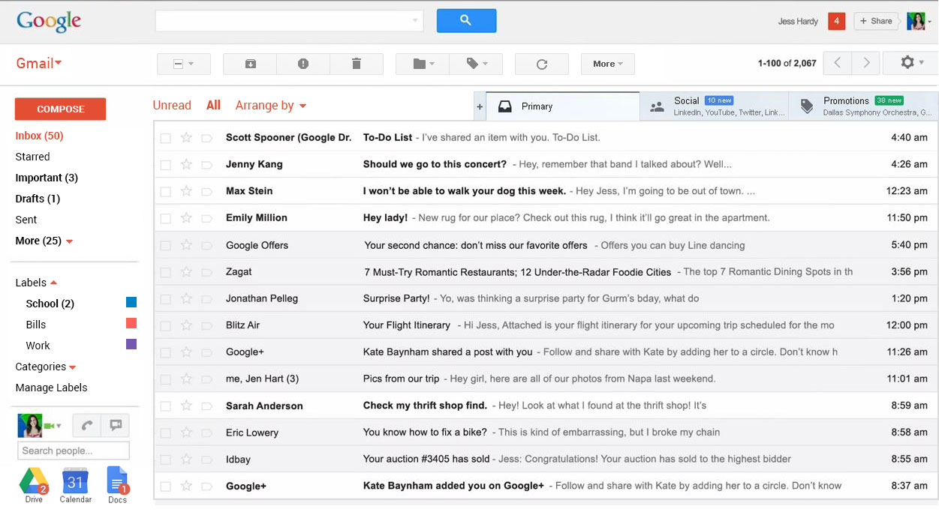Open the Starred folder
This screenshot has height=512, width=939.
(32, 157)
